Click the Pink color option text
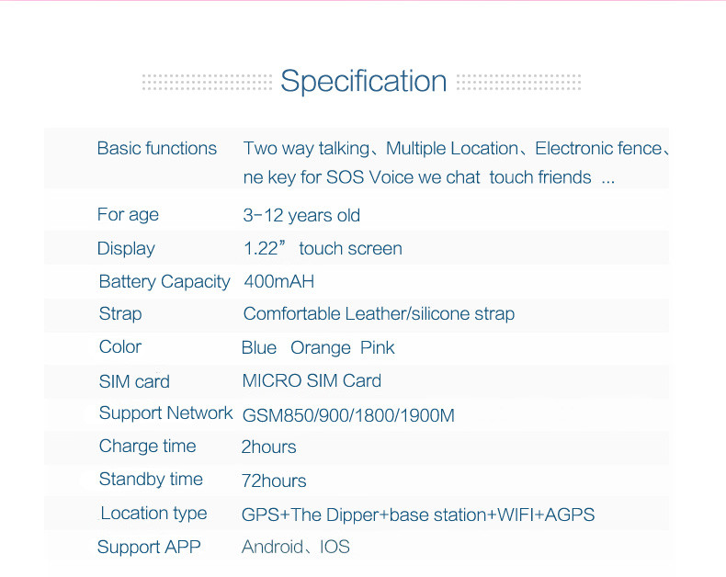Image resolution: width=726 pixels, height=577 pixels. (x=378, y=347)
